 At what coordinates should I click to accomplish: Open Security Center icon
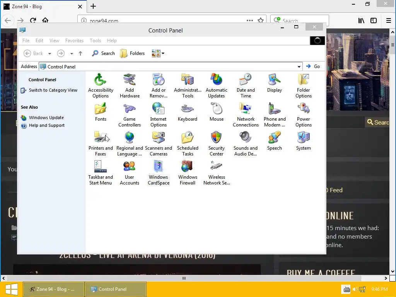217,144
